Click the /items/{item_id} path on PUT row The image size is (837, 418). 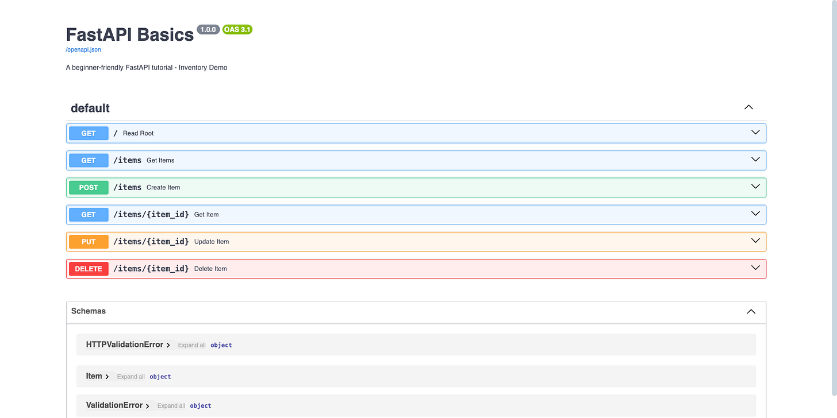[151, 242]
